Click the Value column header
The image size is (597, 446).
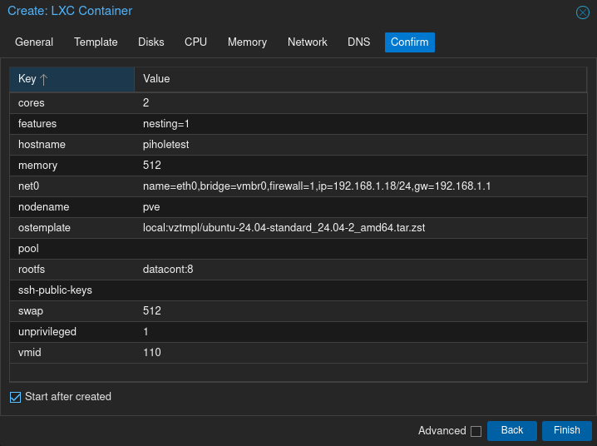[361, 79]
